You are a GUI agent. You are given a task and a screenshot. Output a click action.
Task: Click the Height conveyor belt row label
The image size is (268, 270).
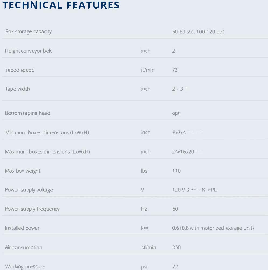28,51
